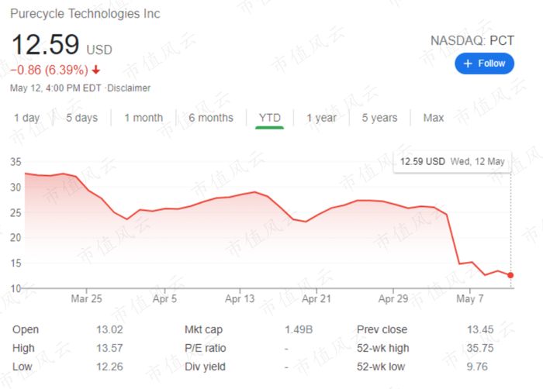
Task: Click the Prev close value 13.45
Action: pyautogui.click(x=481, y=329)
